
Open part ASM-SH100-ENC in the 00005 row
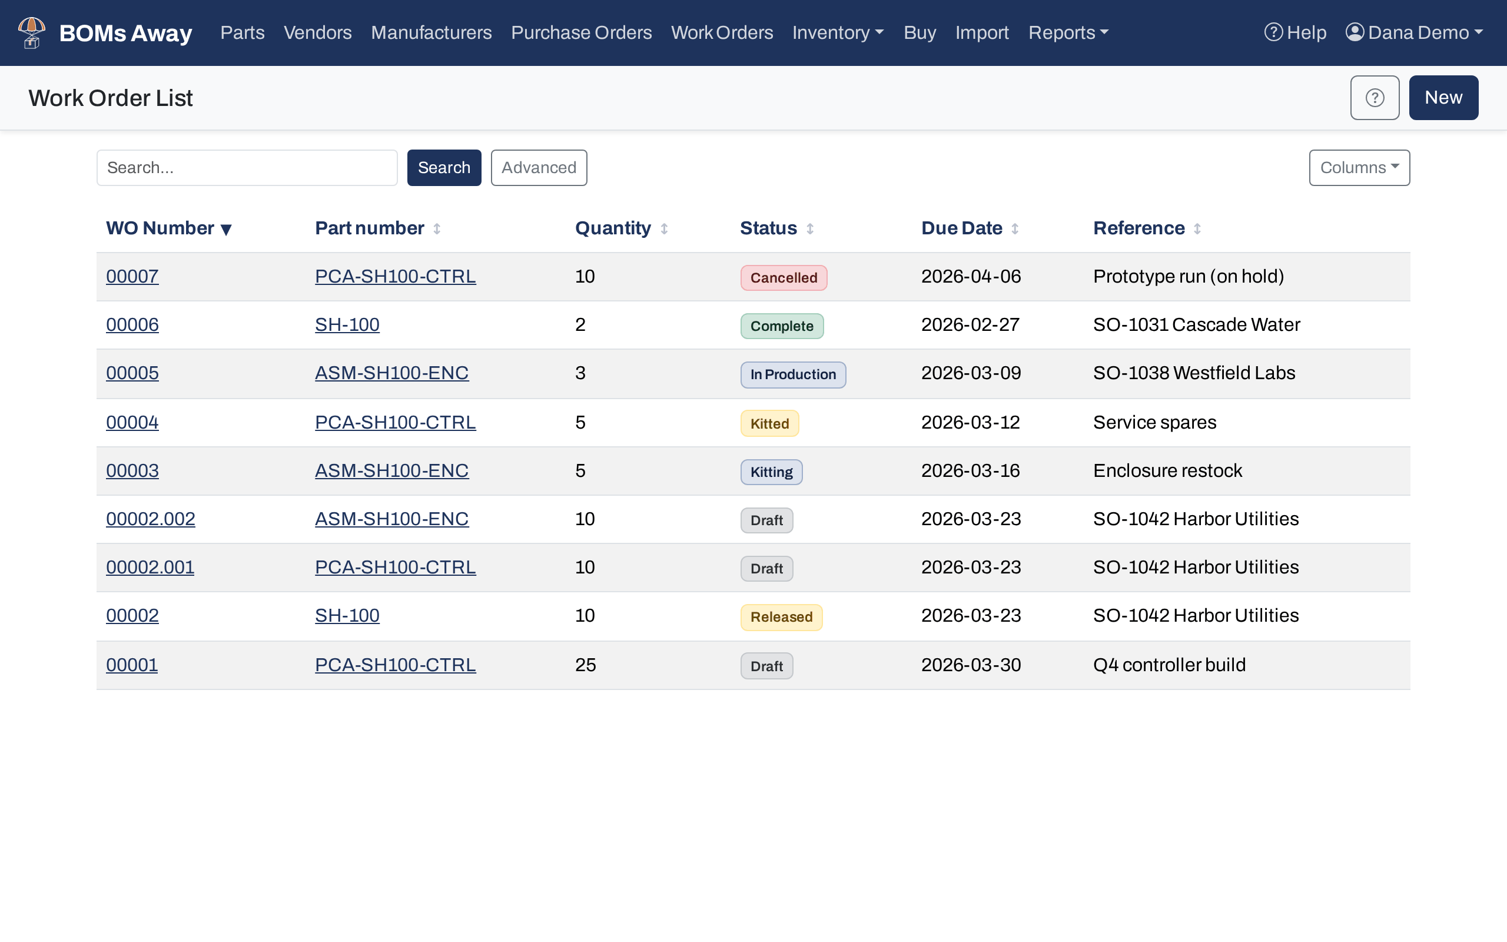click(x=391, y=373)
